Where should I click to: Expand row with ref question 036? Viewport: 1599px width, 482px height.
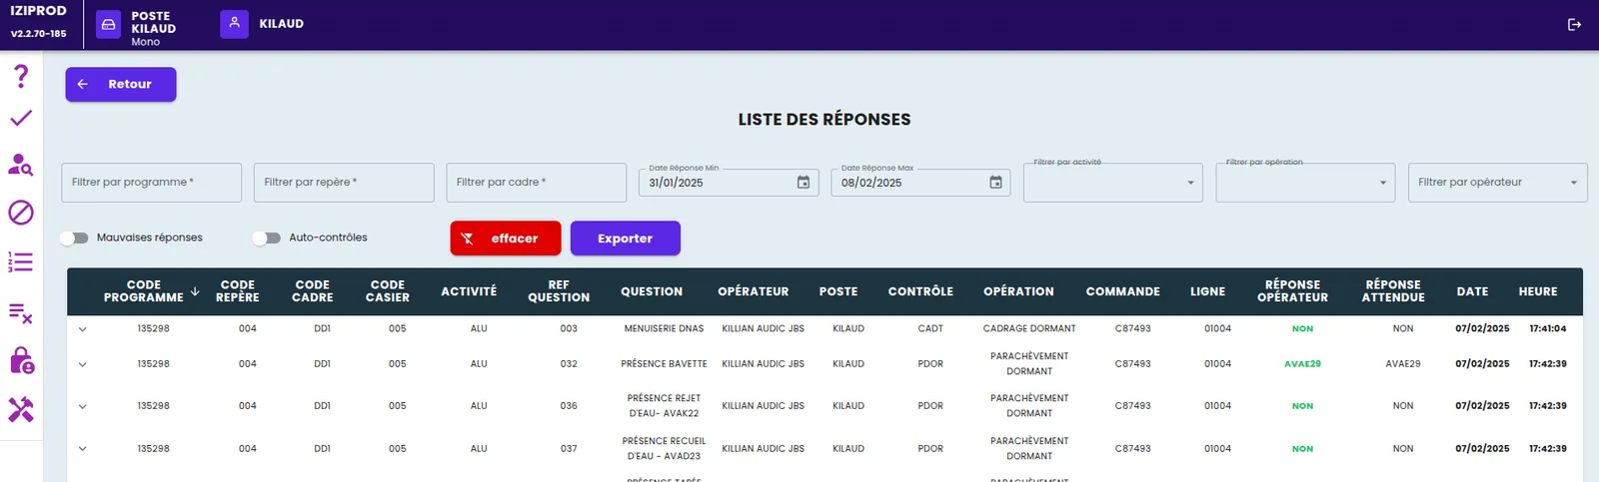tap(82, 406)
